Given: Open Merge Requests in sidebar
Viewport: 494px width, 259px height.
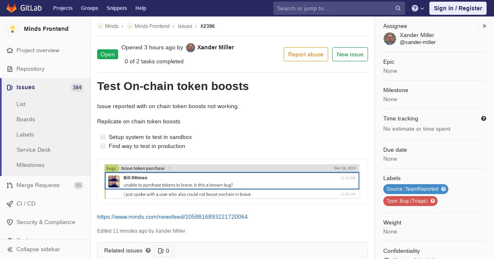Looking at the screenshot, I should coord(45,185).
